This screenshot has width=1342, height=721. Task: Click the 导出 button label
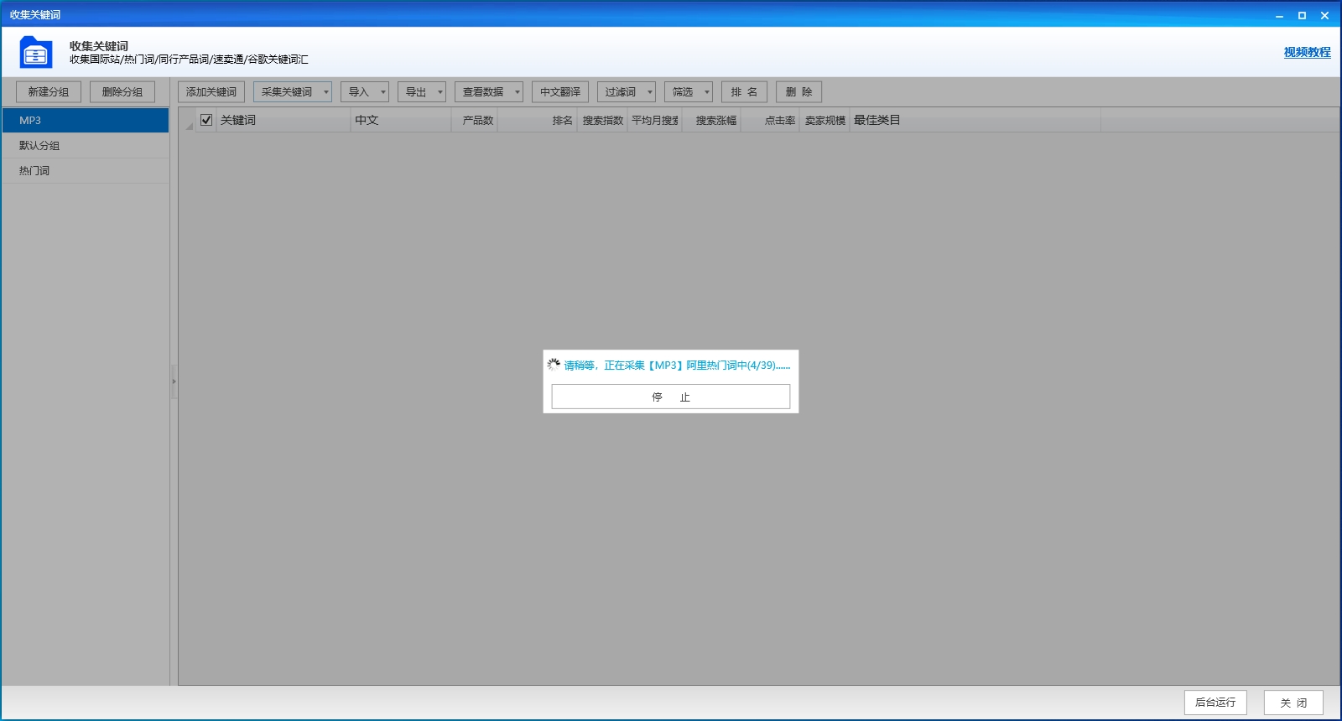416,92
